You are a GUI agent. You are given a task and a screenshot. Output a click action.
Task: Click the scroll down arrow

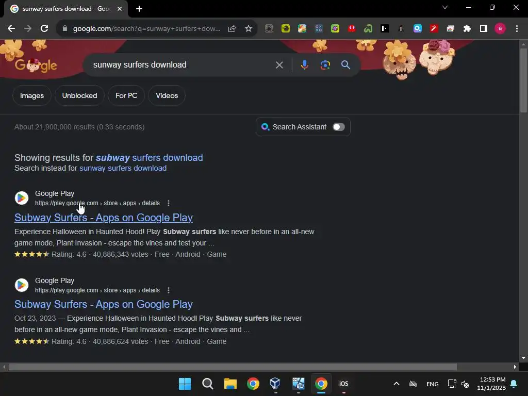pyautogui.click(x=523, y=358)
